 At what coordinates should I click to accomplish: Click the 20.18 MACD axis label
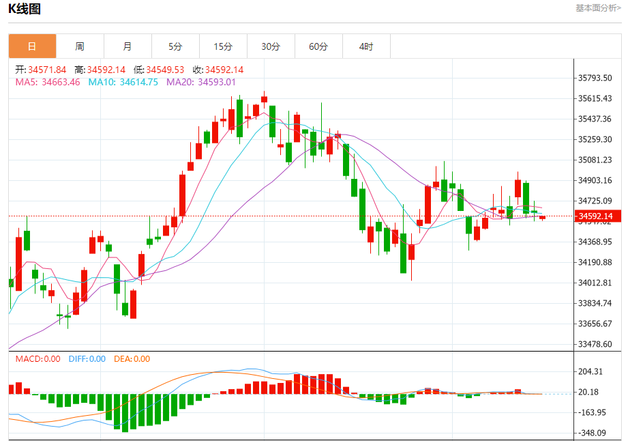pyautogui.click(x=588, y=392)
